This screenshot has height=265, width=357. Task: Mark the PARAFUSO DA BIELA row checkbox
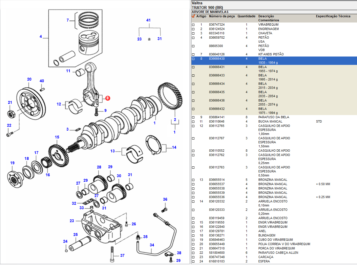pos(193,117)
